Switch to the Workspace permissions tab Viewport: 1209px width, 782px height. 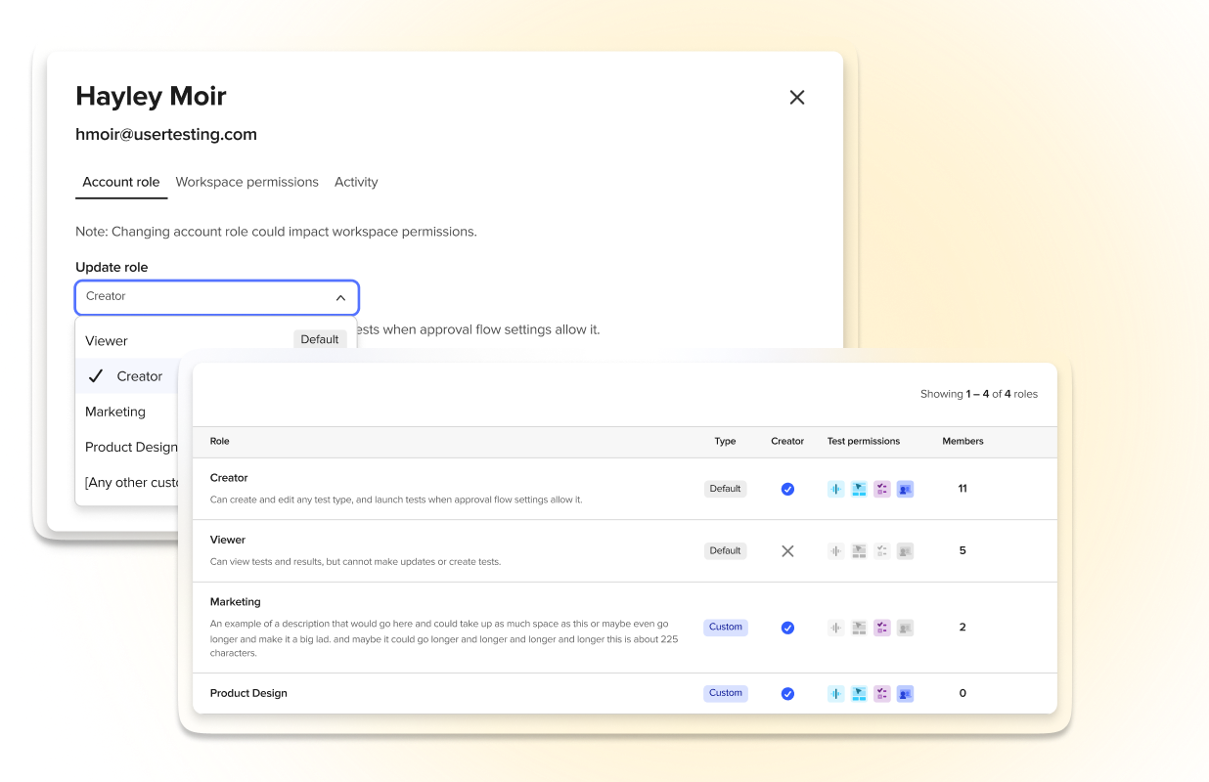click(x=246, y=182)
